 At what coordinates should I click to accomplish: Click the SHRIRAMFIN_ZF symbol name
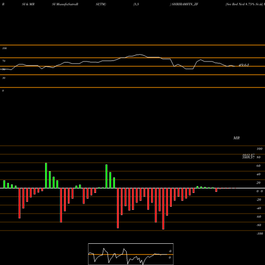(x=184, y=4)
